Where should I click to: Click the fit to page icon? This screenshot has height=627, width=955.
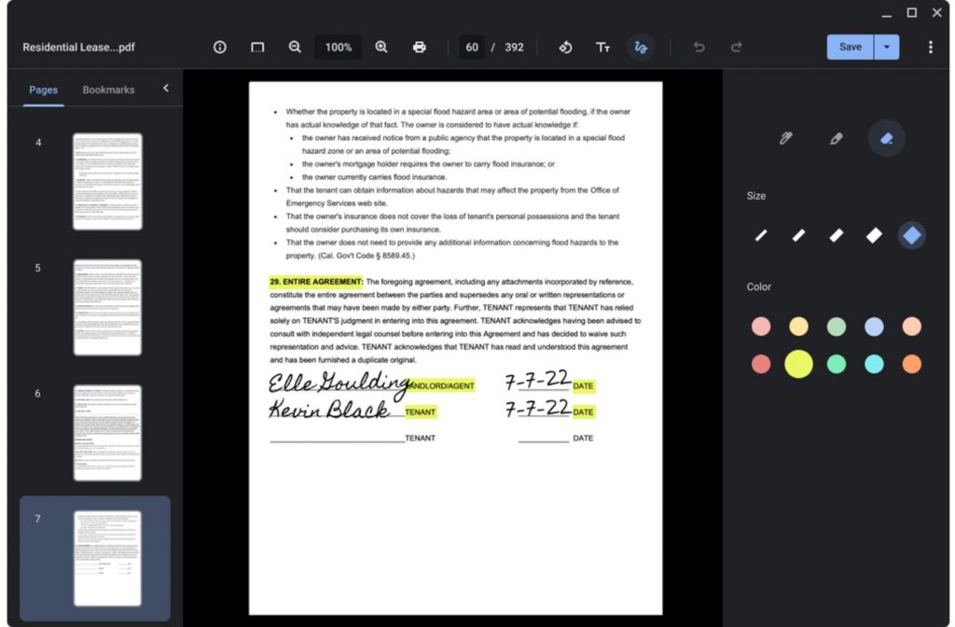point(257,47)
